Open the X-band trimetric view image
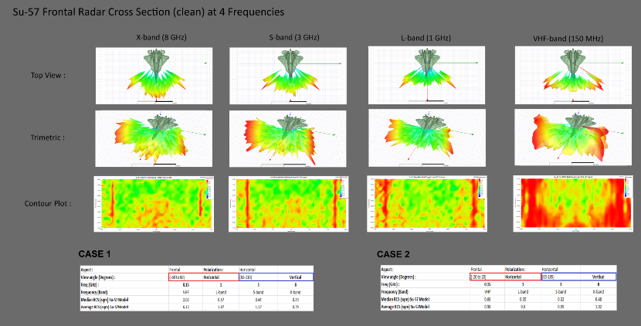The height and width of the screenshot is (326, 641). (154, 138)
